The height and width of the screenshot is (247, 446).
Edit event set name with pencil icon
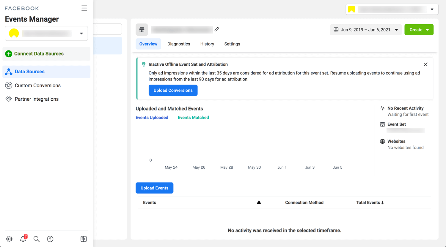[217, 29]
